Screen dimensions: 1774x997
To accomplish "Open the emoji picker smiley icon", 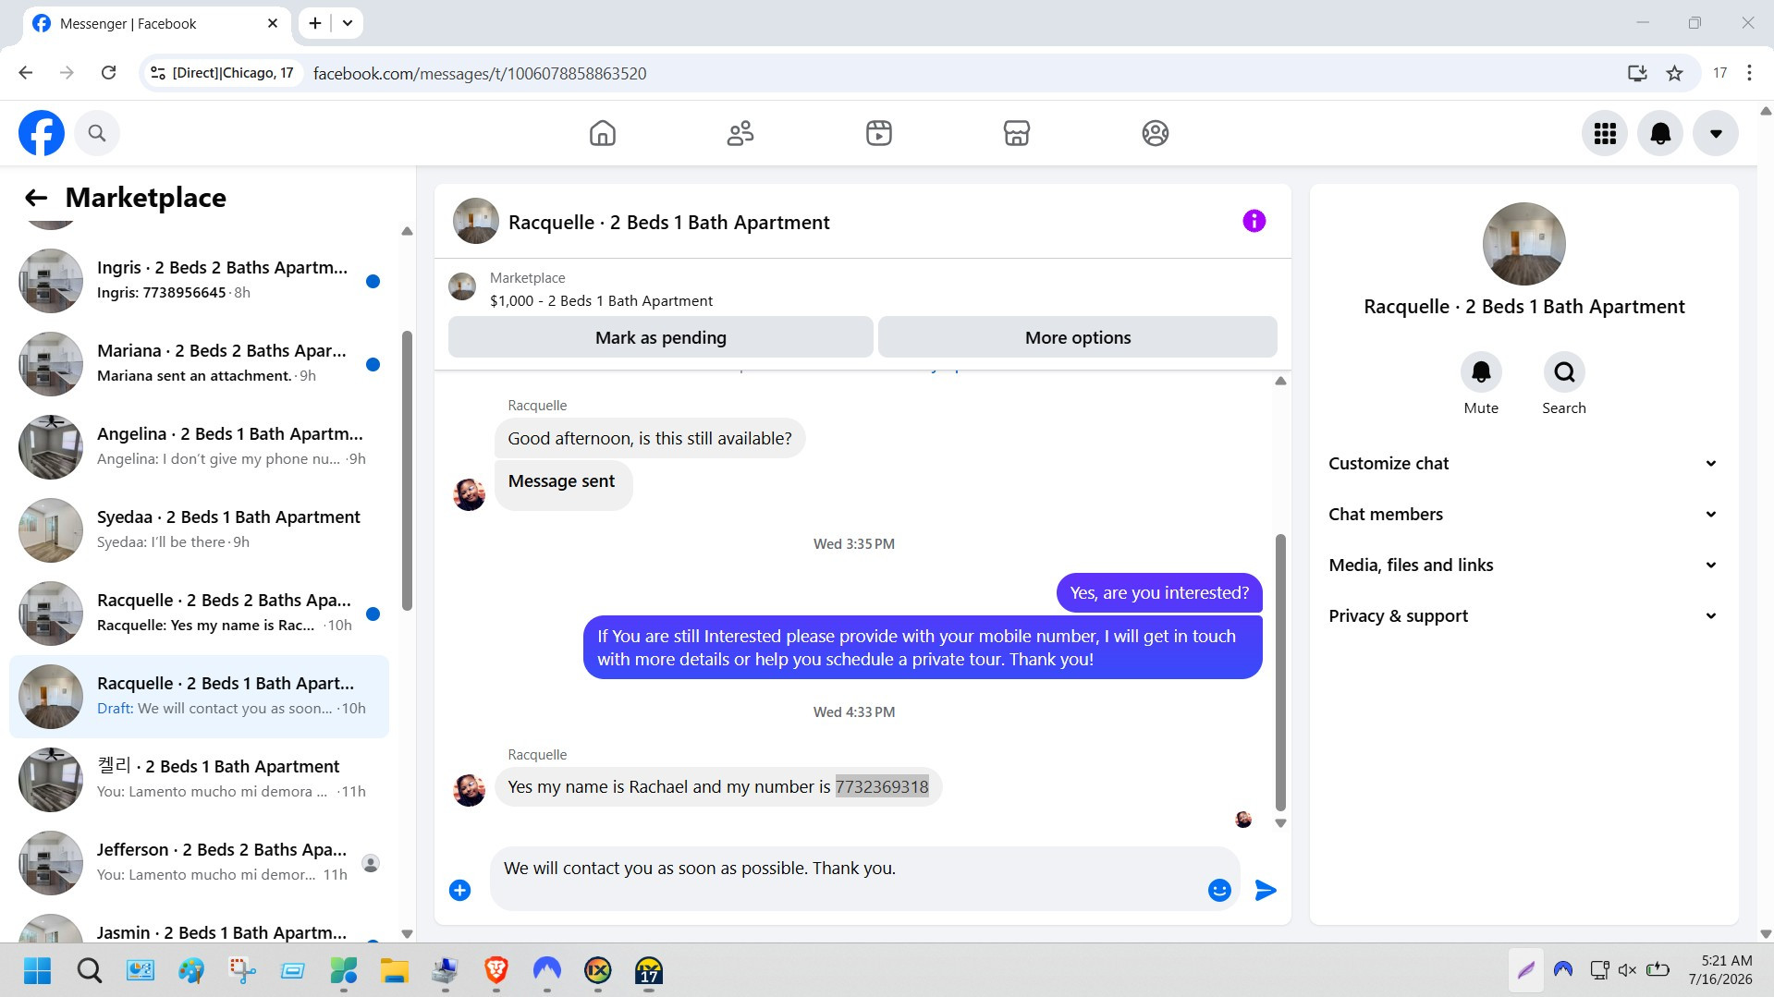I will click(1219, 890).
